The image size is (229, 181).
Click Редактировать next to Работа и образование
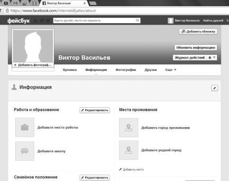95,110
